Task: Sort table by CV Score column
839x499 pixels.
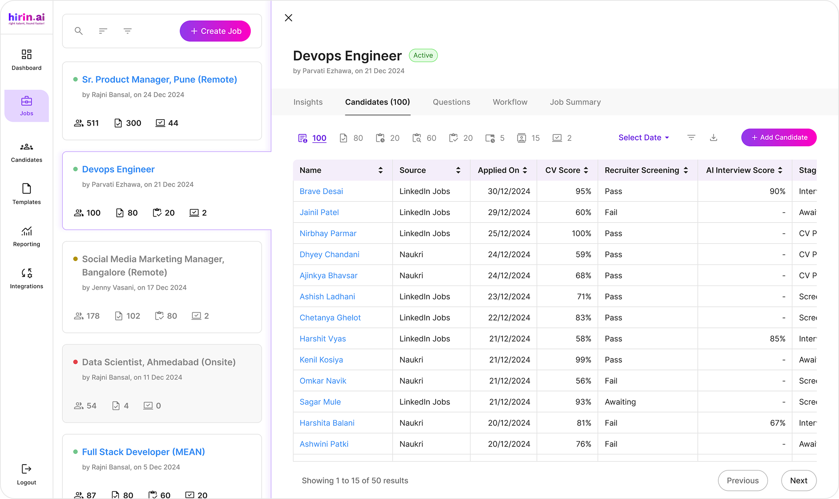Action: point(586,170)
